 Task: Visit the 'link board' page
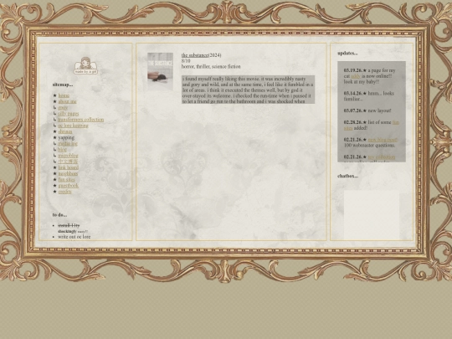point(69,167)
